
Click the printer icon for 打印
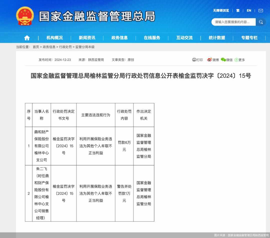point(194,60)
